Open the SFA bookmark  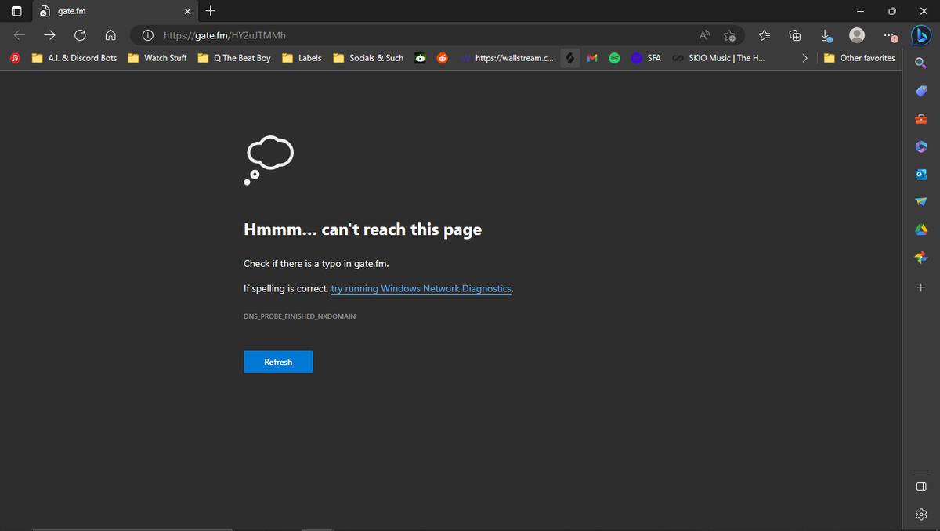coord(647,58)
